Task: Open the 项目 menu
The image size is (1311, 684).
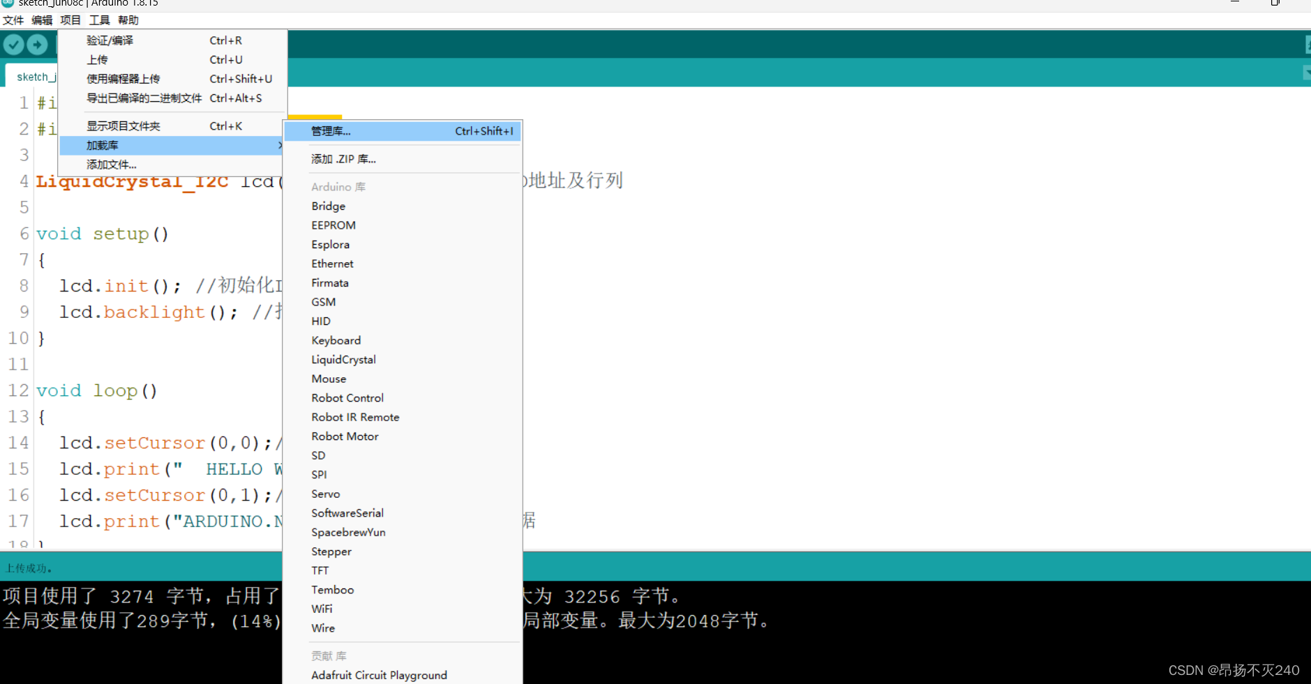Action: point(70,20)
